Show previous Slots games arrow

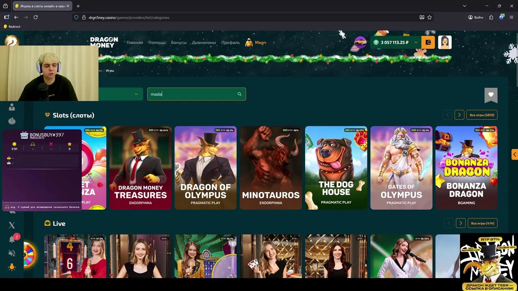click(448, 115)
